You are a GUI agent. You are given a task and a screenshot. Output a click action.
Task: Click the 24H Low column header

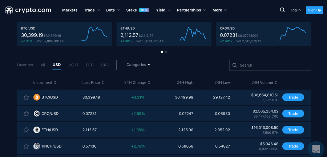[222, 82]
